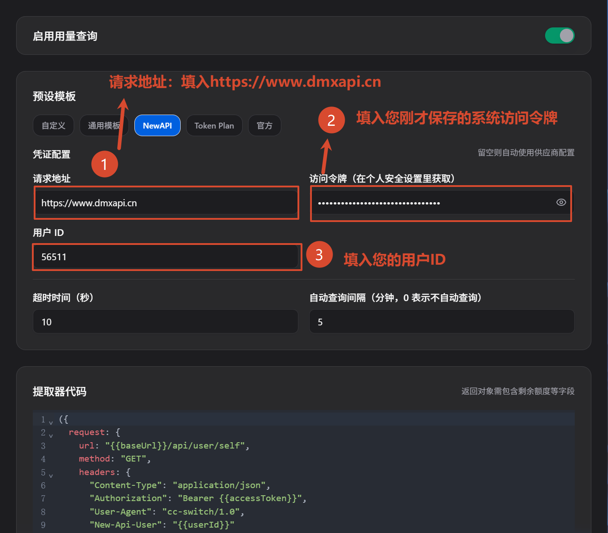Click the 超时时间 input field
Screen dimensions: 608x533
[x=165, y=321]
